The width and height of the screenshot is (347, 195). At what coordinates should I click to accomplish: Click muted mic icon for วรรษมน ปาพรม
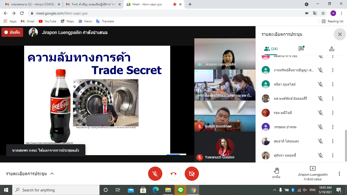321,127
